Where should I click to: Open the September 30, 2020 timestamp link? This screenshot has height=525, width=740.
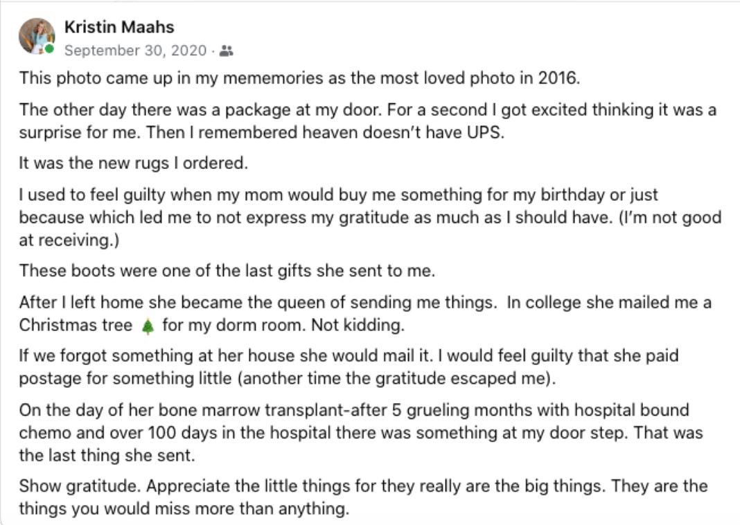tap(135, 51)
